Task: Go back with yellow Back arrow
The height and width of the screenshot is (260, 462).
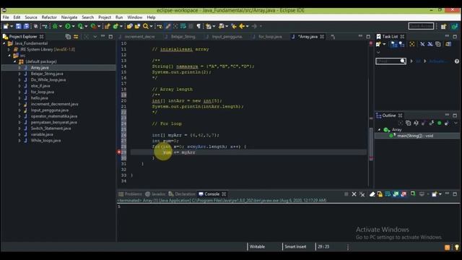Action: click(x=242, y=26)
